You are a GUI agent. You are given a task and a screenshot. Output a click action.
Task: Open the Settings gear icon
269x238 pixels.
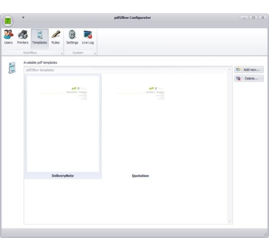72,37
